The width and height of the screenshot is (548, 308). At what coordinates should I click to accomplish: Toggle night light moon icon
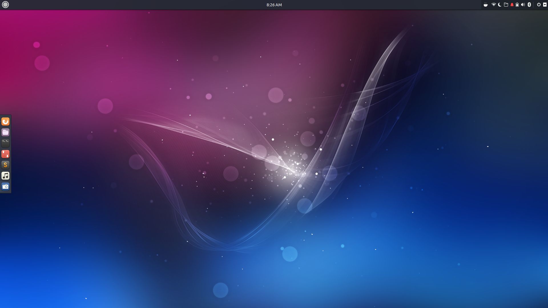coord(499,5)
